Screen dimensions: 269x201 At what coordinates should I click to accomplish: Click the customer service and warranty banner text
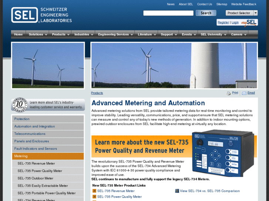[x=56, y=105]
